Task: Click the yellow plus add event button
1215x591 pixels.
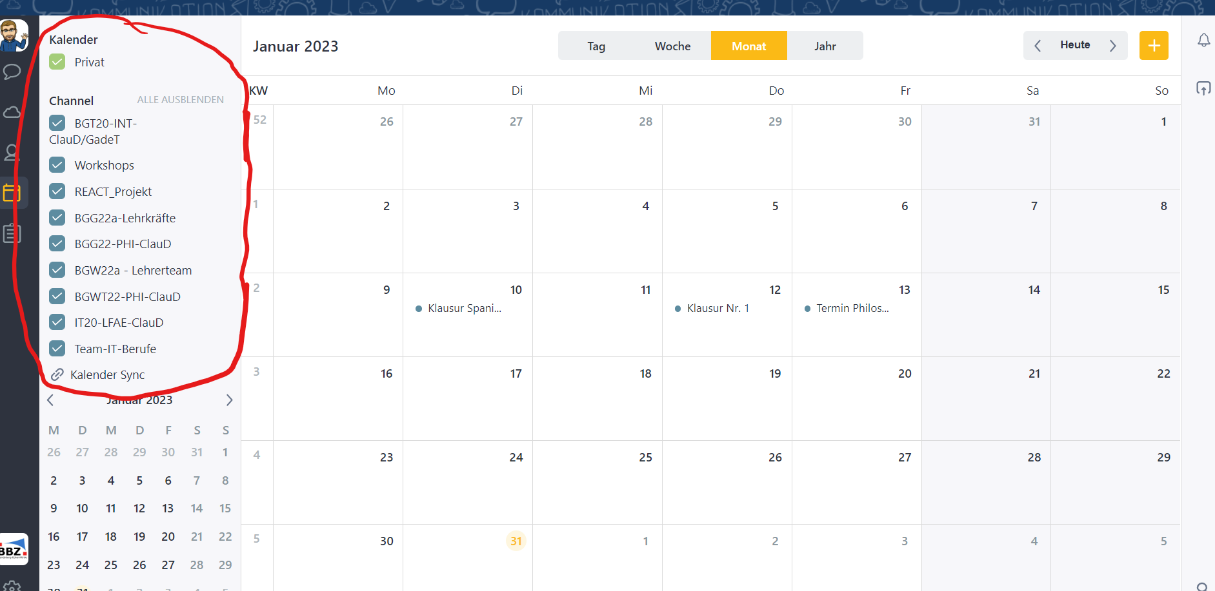Action: click(x=1153, y=46)
